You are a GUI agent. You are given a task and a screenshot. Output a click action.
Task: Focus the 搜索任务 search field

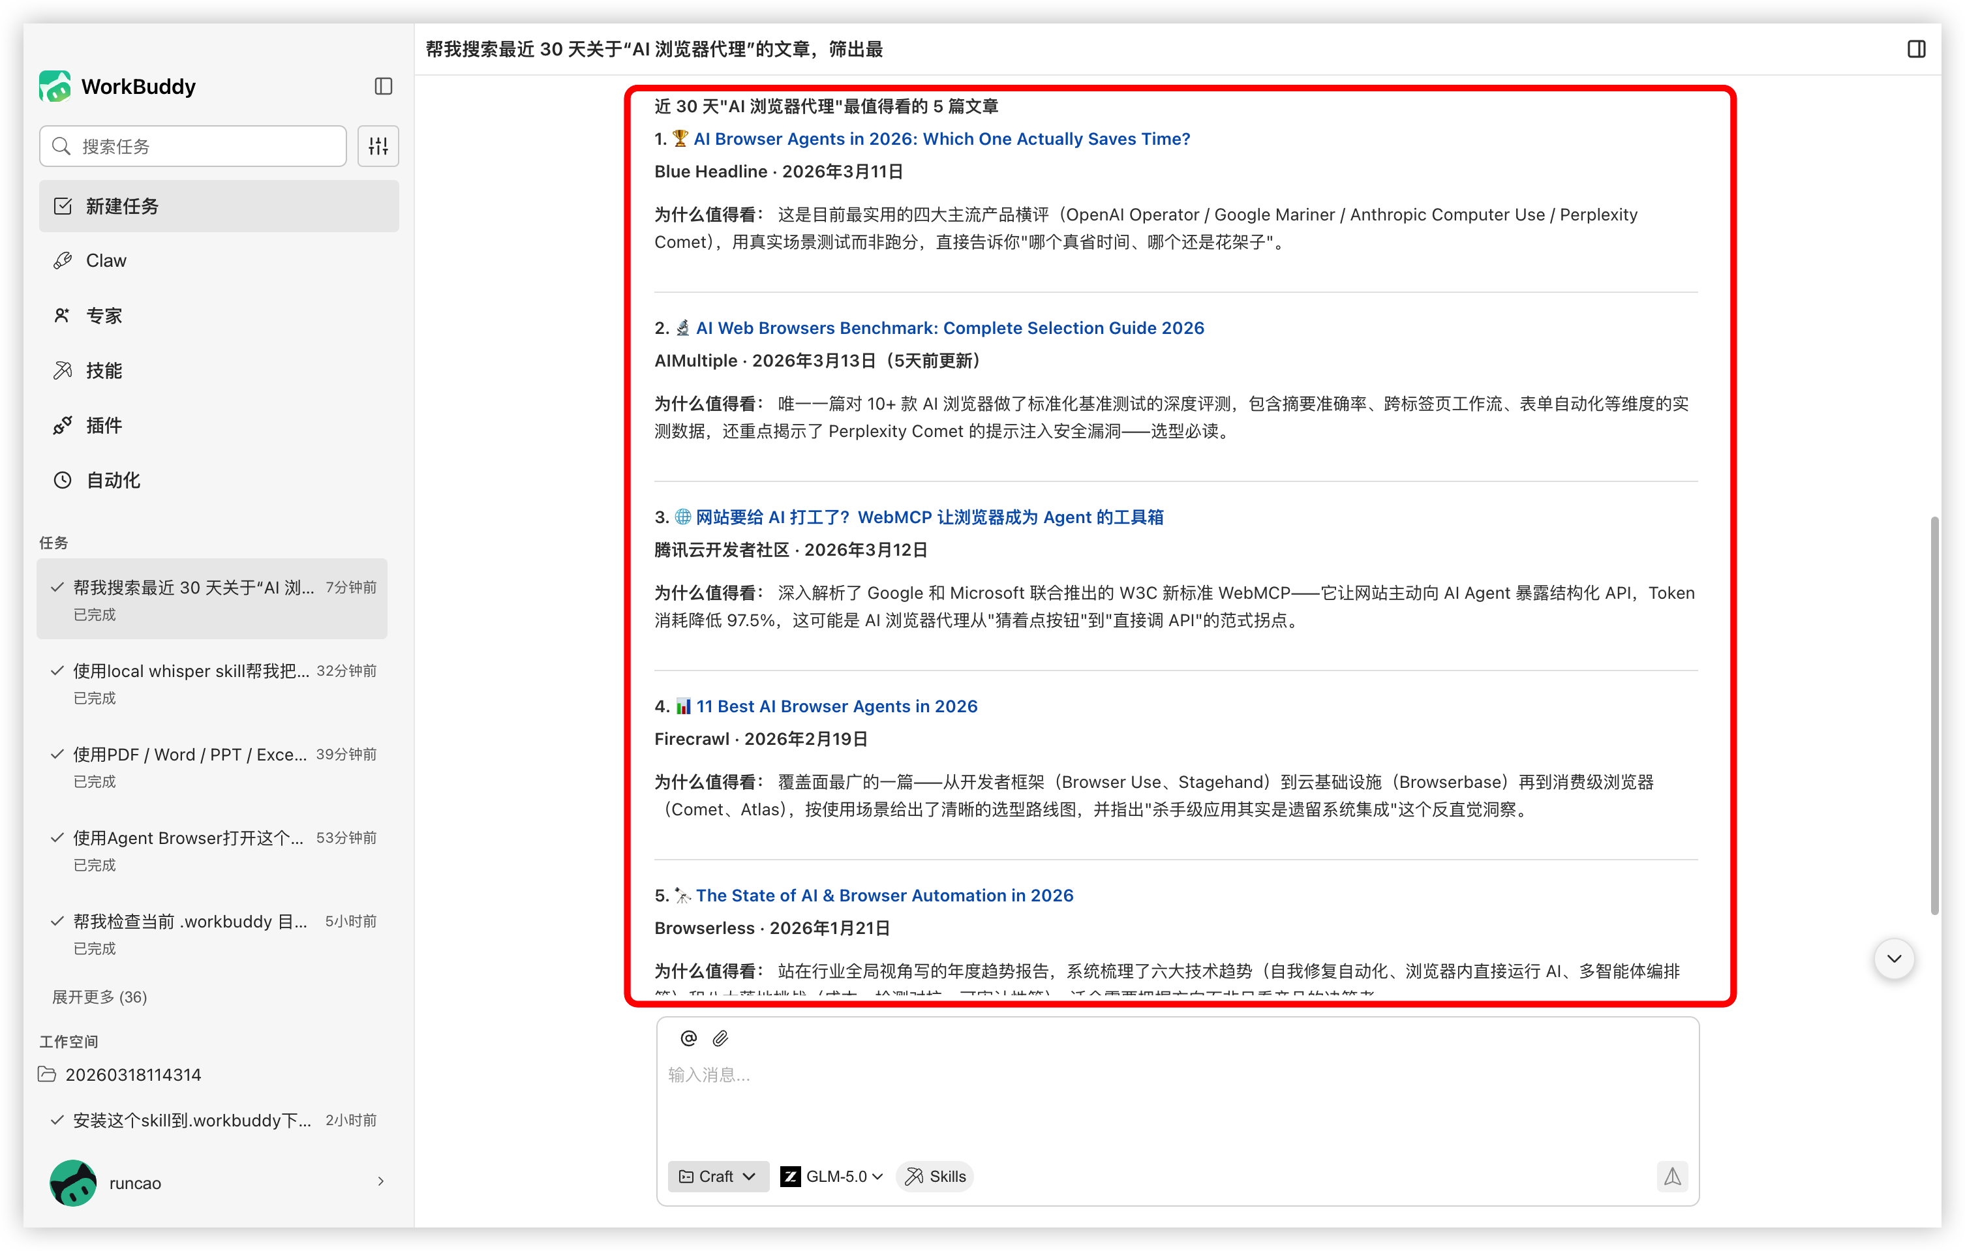[x=192, y=146]
